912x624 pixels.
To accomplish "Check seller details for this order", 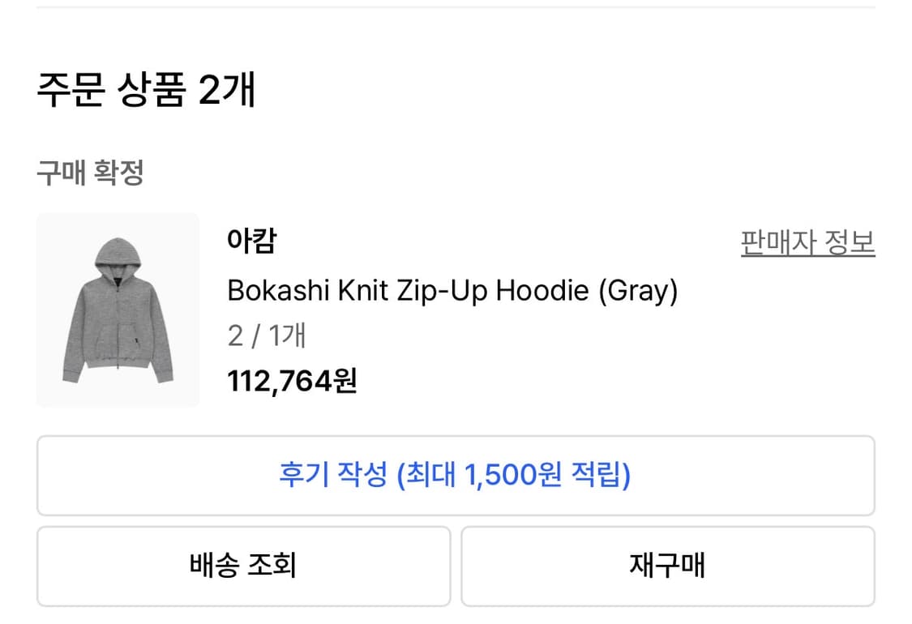I will coord(807,242).
